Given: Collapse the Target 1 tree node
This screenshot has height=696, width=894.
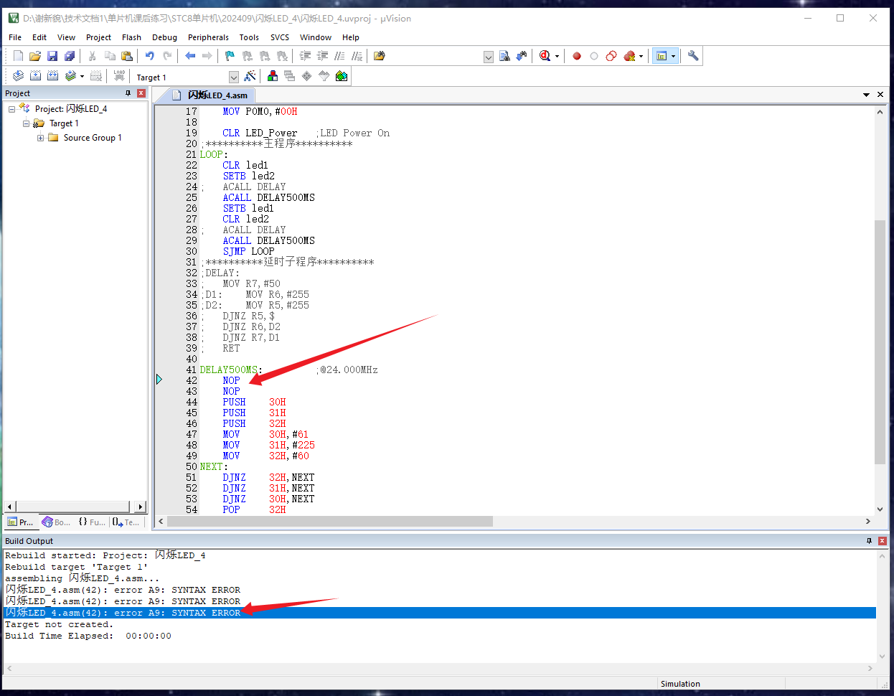Looking at the screenshot, I should (x=26, y=123).
